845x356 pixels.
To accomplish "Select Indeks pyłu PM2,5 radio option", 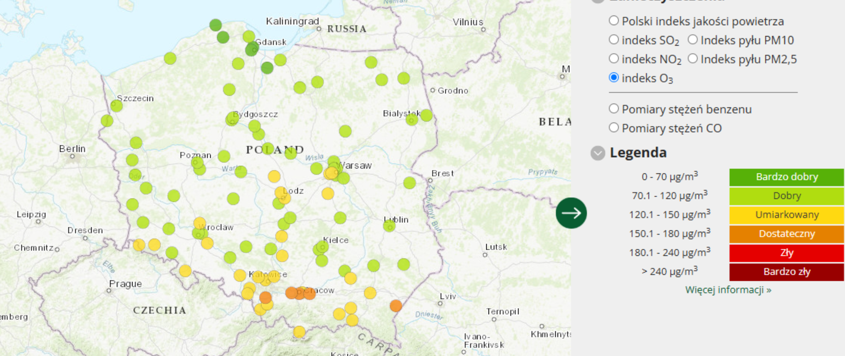I will tap(692, 58).
